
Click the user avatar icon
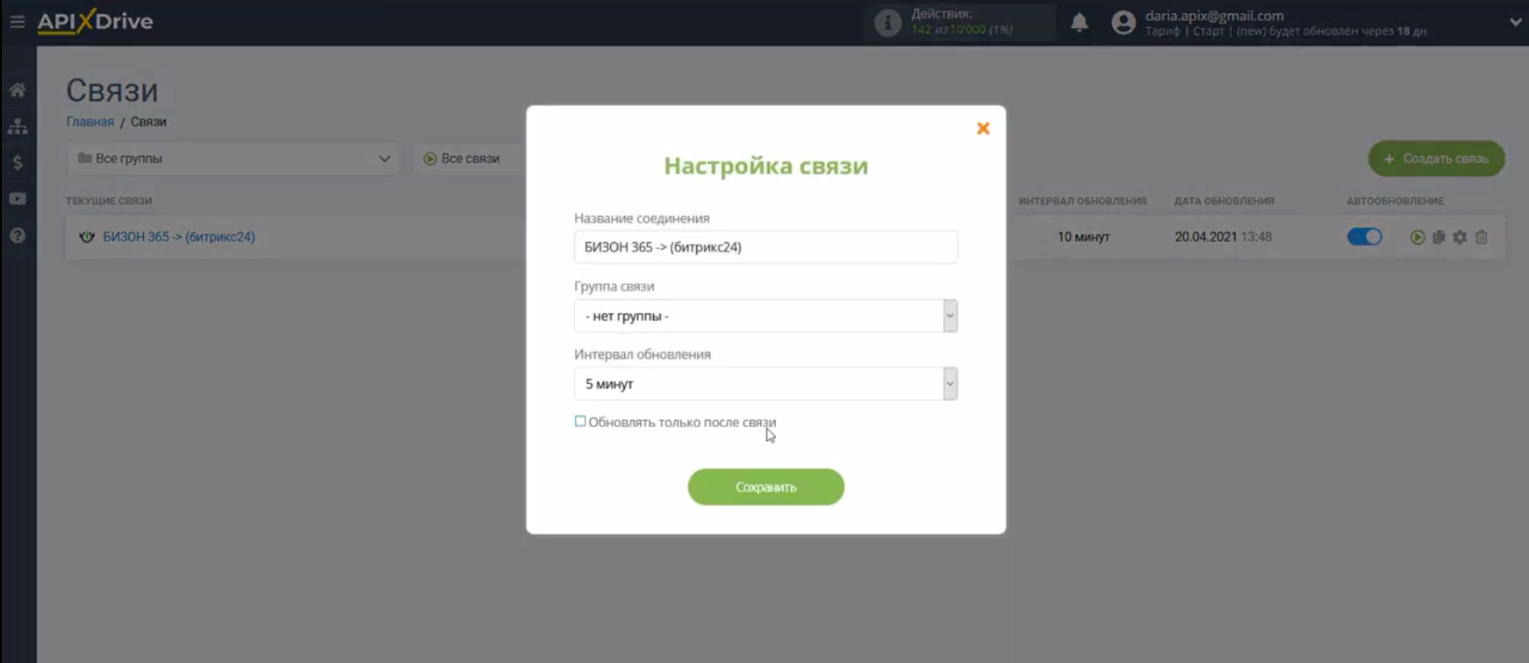(x=1123, y=23)
